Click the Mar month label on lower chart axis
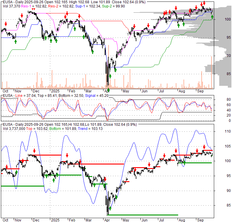The width and height of the screenshot is (232, 222). [x=89, y=220]
